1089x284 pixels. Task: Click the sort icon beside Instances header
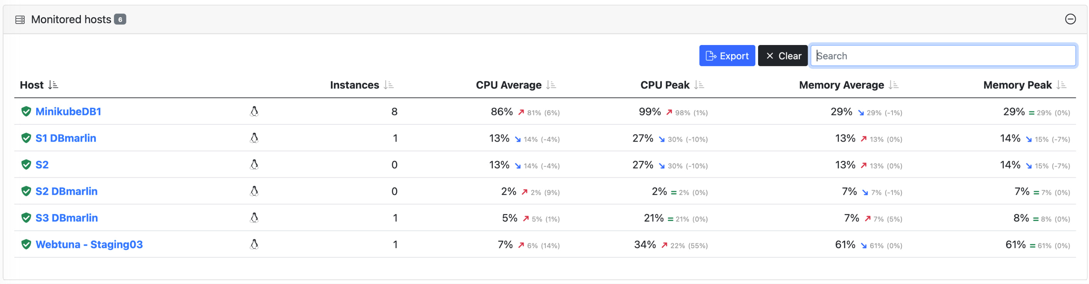[389, 85]
